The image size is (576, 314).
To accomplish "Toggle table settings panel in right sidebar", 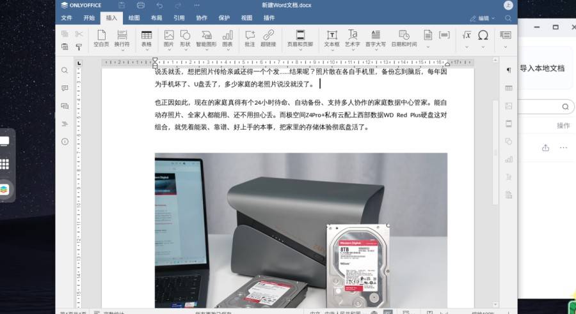I will click(x=509, y=88).
